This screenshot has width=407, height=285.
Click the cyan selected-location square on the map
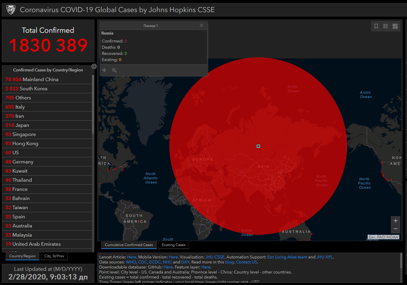pyautogui.click(x=258, y=146)
